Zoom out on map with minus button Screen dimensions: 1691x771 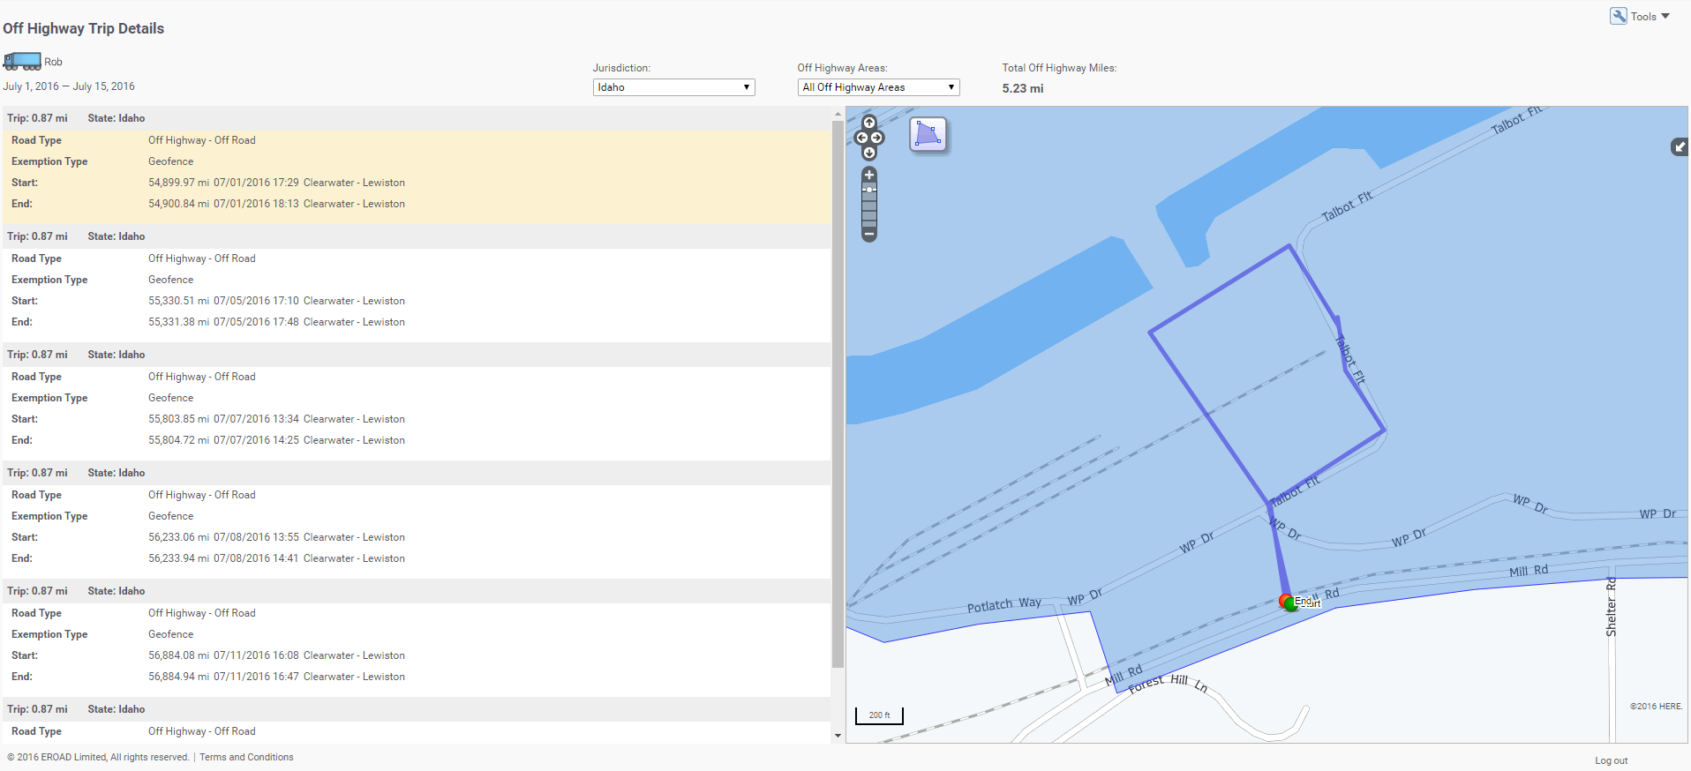point(869,235)
